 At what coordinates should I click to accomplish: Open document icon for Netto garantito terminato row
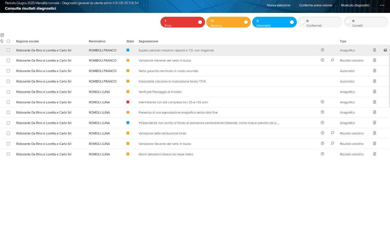pyautogui.click(x=374, y=71)
